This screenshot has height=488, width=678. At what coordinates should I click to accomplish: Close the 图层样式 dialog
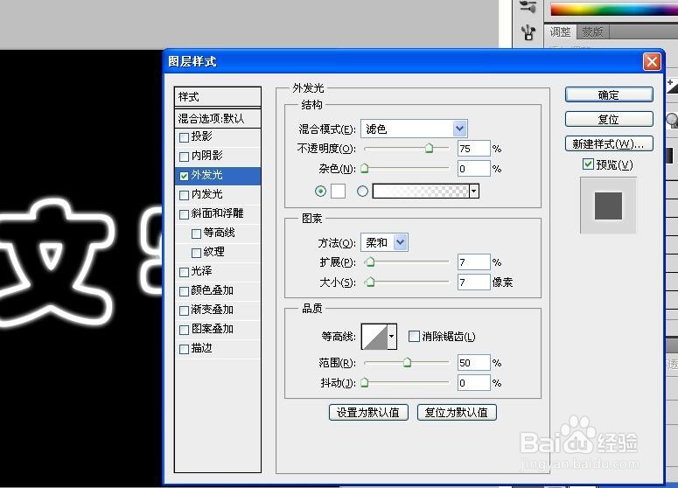652,62
